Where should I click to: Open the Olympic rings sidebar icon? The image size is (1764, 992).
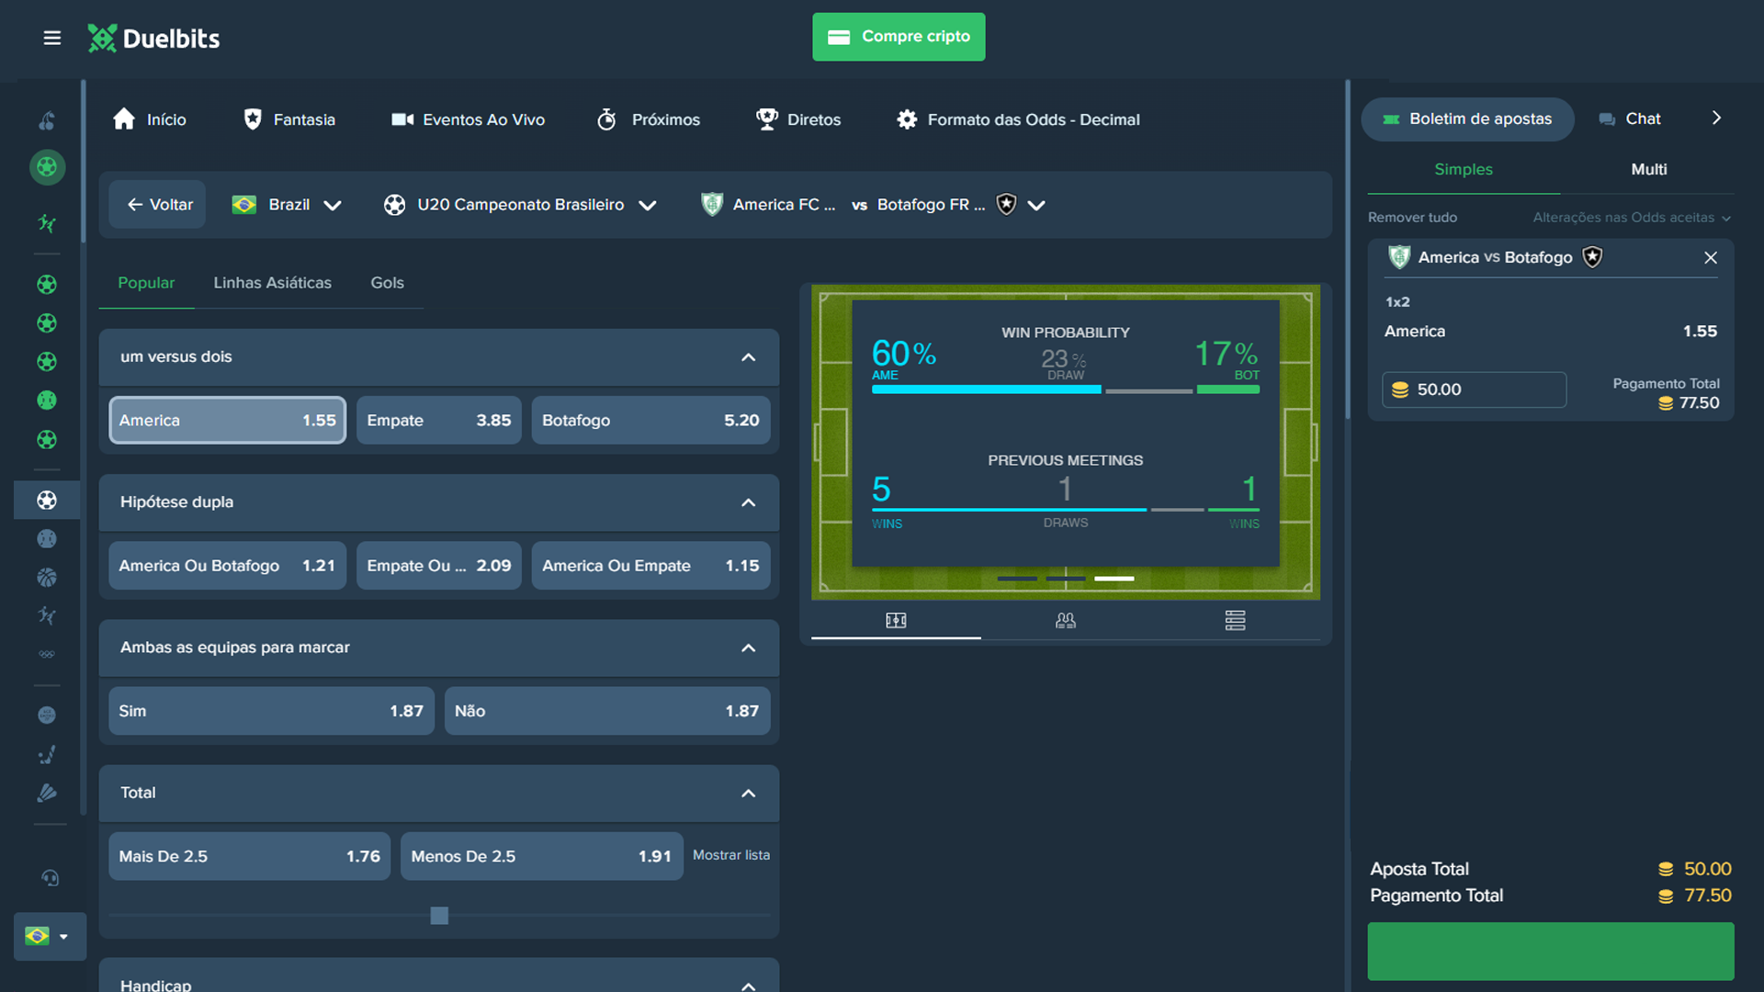(47, 654)
